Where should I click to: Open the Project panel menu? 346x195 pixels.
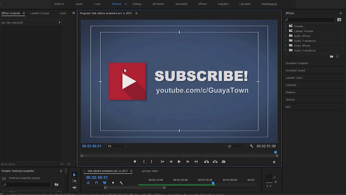61,171
